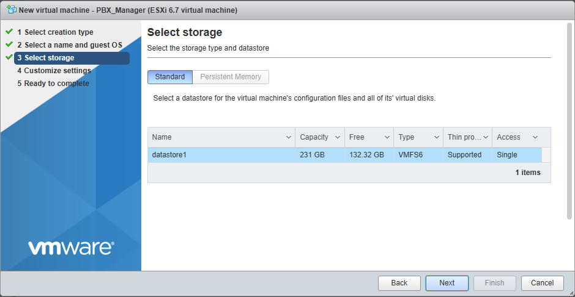
Task: Click the checkmark next to Select a name and guest OS
Action: pyautogui.click(x=9, y=45)
